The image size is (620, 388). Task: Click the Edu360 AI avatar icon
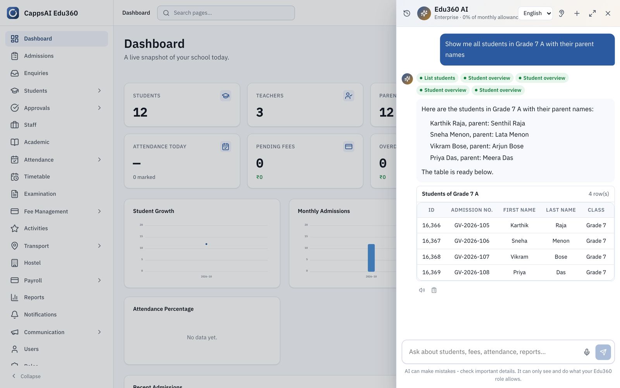(424, 13)
